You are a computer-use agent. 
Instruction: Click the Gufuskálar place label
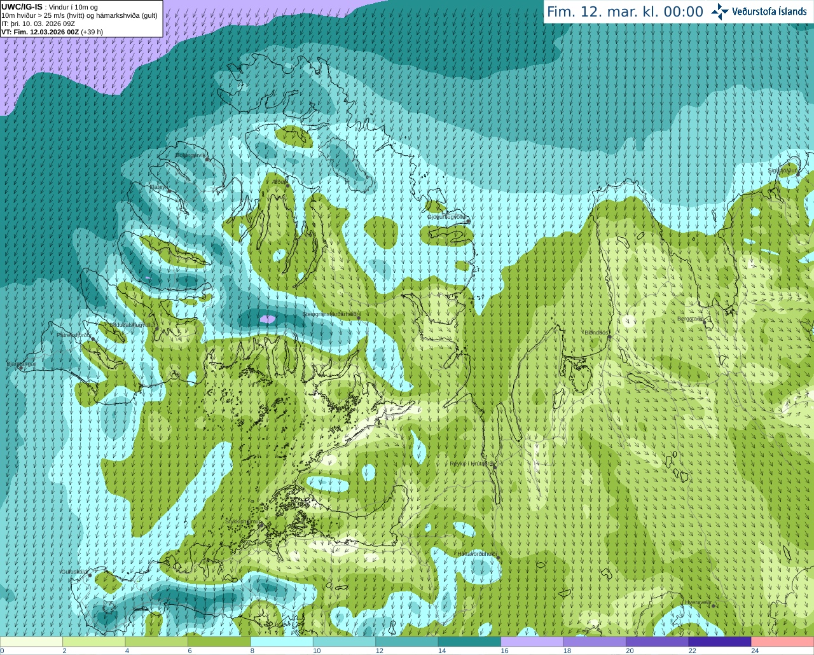(x=74, y=572)
